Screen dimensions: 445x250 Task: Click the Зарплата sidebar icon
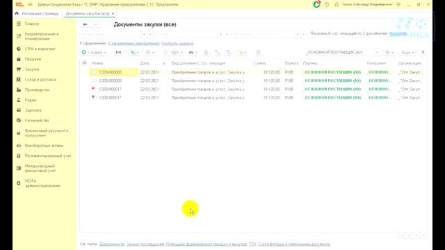coord(19,110)
